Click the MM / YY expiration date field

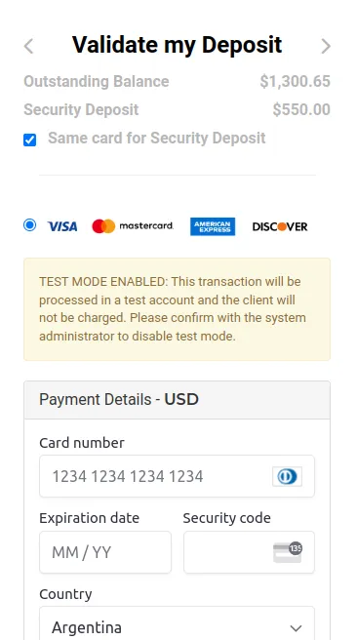(105, 552)
